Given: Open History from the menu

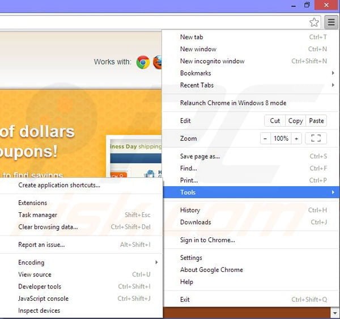Looking at the screenshot, I should [251, 210].
